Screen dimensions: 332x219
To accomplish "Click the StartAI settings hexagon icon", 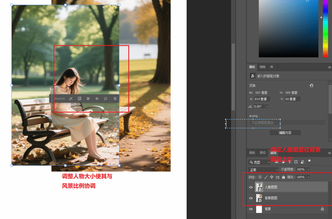I will (x=115, y=99).
